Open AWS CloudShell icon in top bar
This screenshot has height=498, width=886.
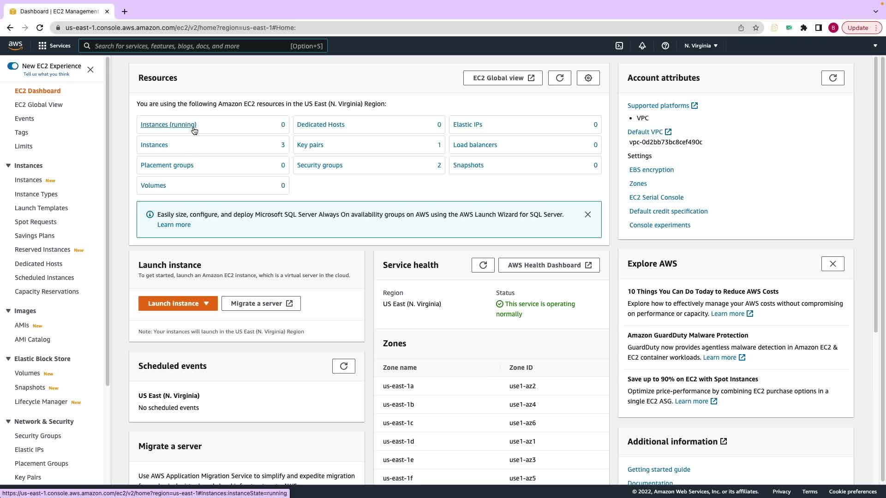point(619,46)
